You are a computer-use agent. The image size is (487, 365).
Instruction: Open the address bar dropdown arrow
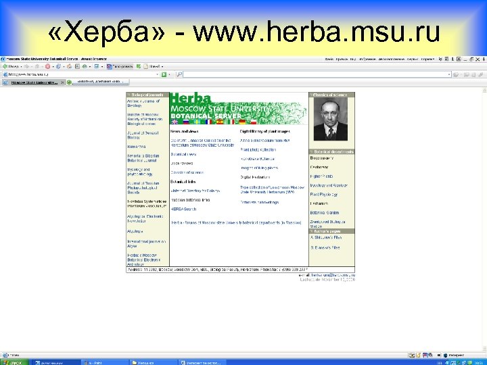pos(157,74)
